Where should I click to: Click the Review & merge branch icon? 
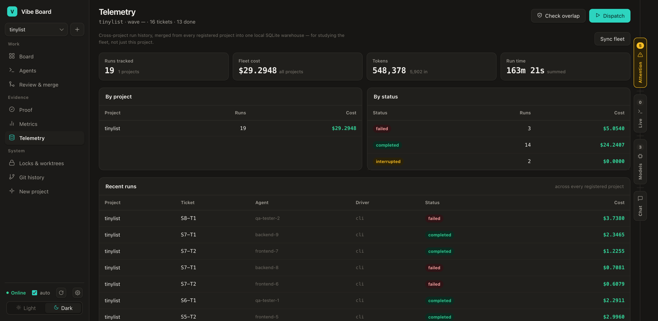click(x=12, y=84)
